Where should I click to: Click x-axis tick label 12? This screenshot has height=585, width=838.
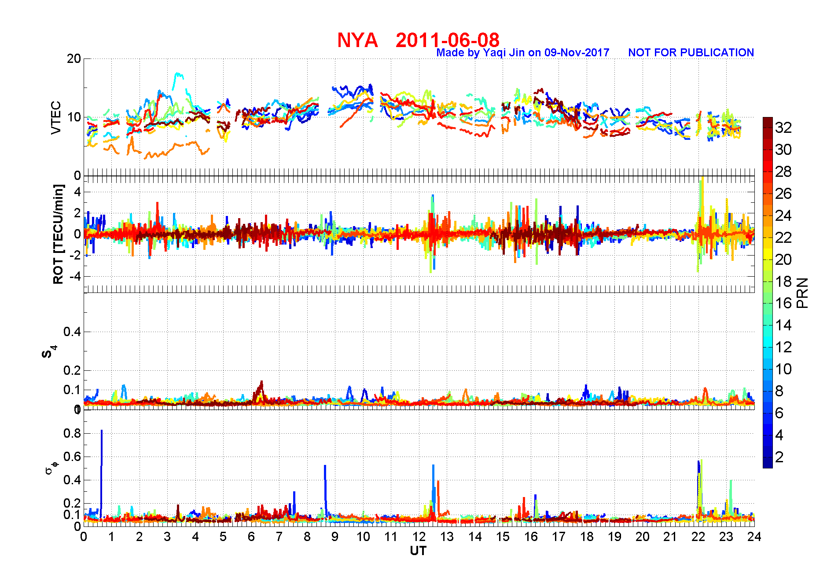(x=419, y=537)
